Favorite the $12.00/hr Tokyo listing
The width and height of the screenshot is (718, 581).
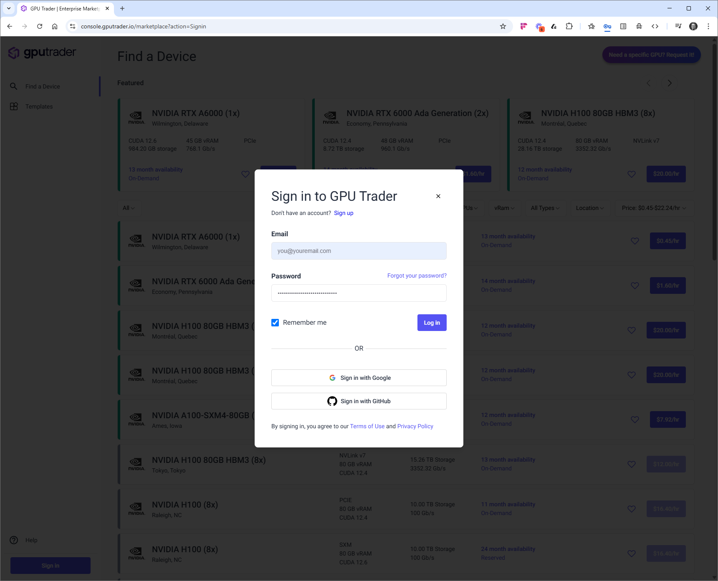pos(632,464)
